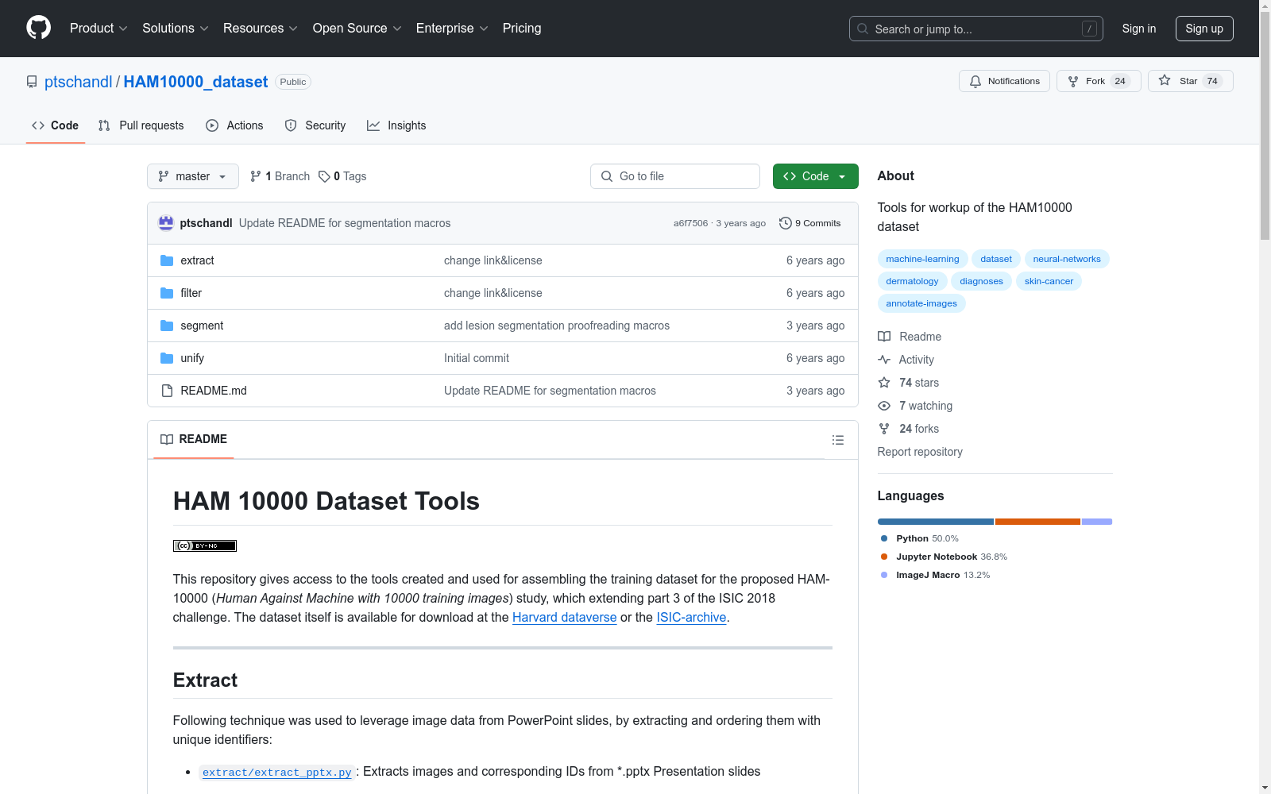The image size is (1271, 794).
Task: Expand the Enterprise menu
Action: pos(452,28)
